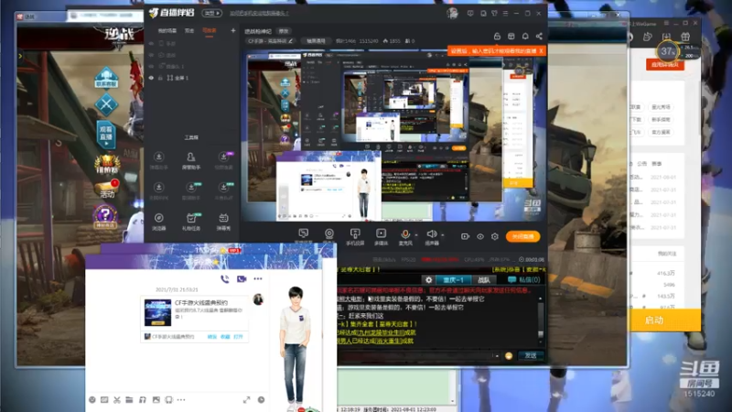This screenshot has width=732, height=412.
Task: Expand the speaker options arrow
Action: (443, 235)
